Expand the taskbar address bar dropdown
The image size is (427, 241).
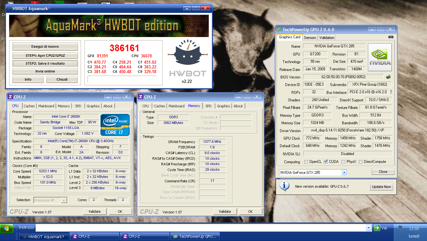coord(369,228)
